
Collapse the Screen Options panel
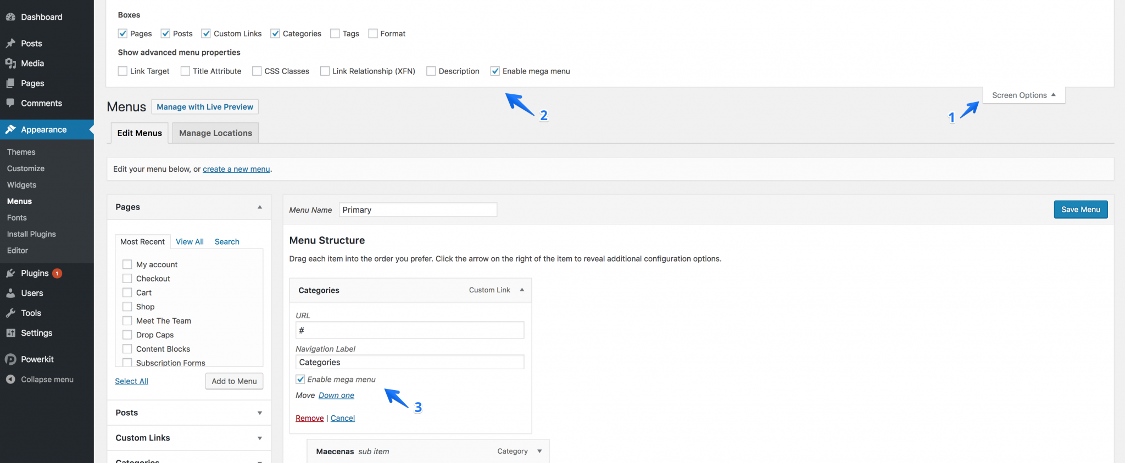(1023, 95)
